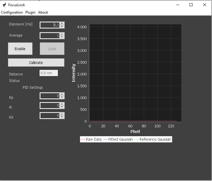Increment the Average value
Viewport: 212px width, 181px height.
click(x=62, y=34)
